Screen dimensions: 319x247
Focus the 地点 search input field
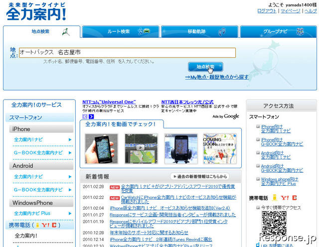click(x=128, y=53)
